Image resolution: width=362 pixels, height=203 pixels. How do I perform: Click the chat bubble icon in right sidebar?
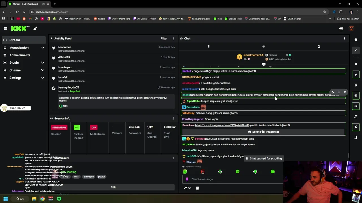[x=356, y=96]
